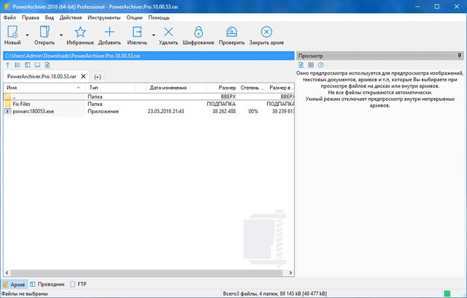
Task: Open the Инструменты menu
Action: tap(104, 17)
